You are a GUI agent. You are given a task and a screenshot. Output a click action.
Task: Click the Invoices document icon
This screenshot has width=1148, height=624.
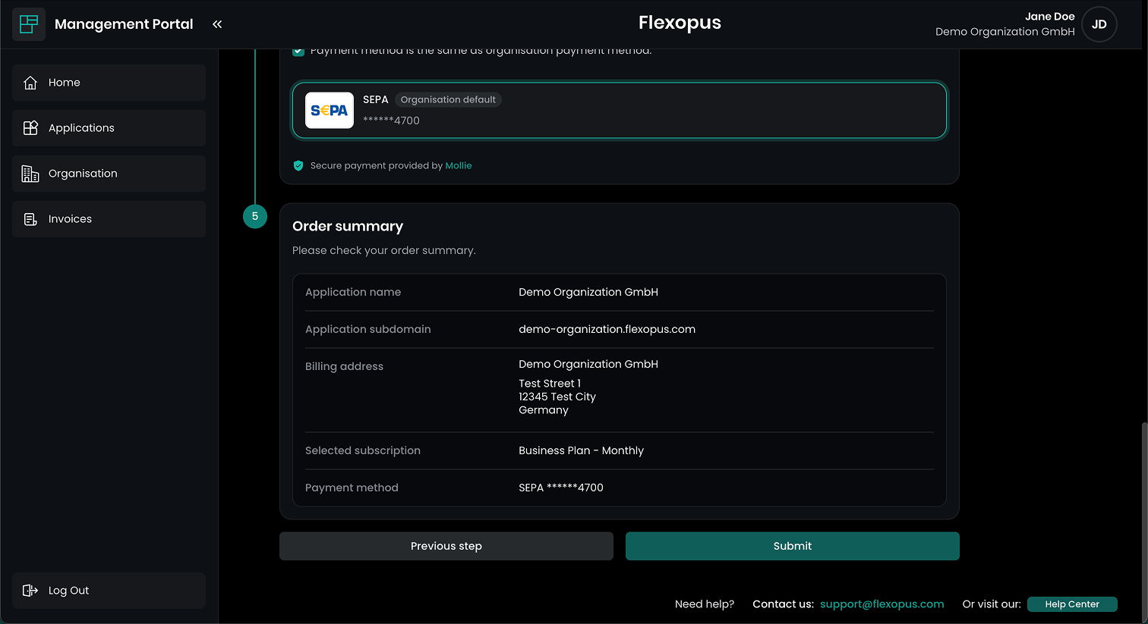tap(30, 219)
